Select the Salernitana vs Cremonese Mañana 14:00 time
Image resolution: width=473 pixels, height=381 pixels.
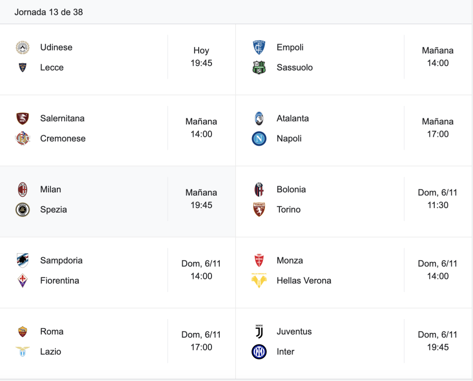(201, 128)
